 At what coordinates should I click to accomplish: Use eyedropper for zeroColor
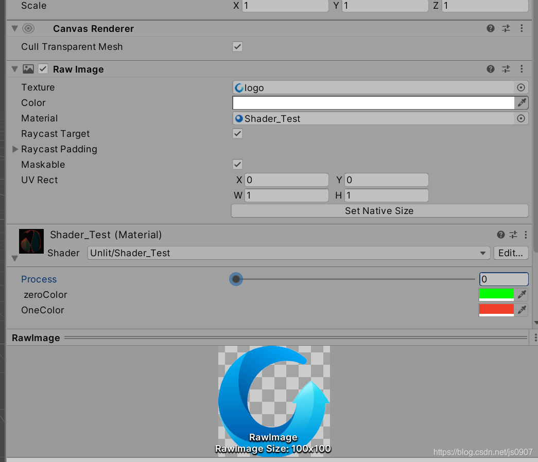click(x=522, y=294)
